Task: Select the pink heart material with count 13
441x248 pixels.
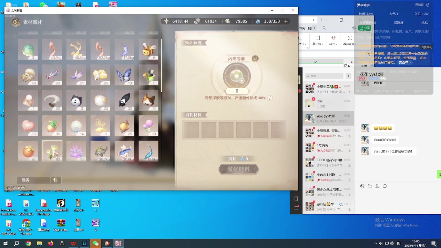Action: 28,126
